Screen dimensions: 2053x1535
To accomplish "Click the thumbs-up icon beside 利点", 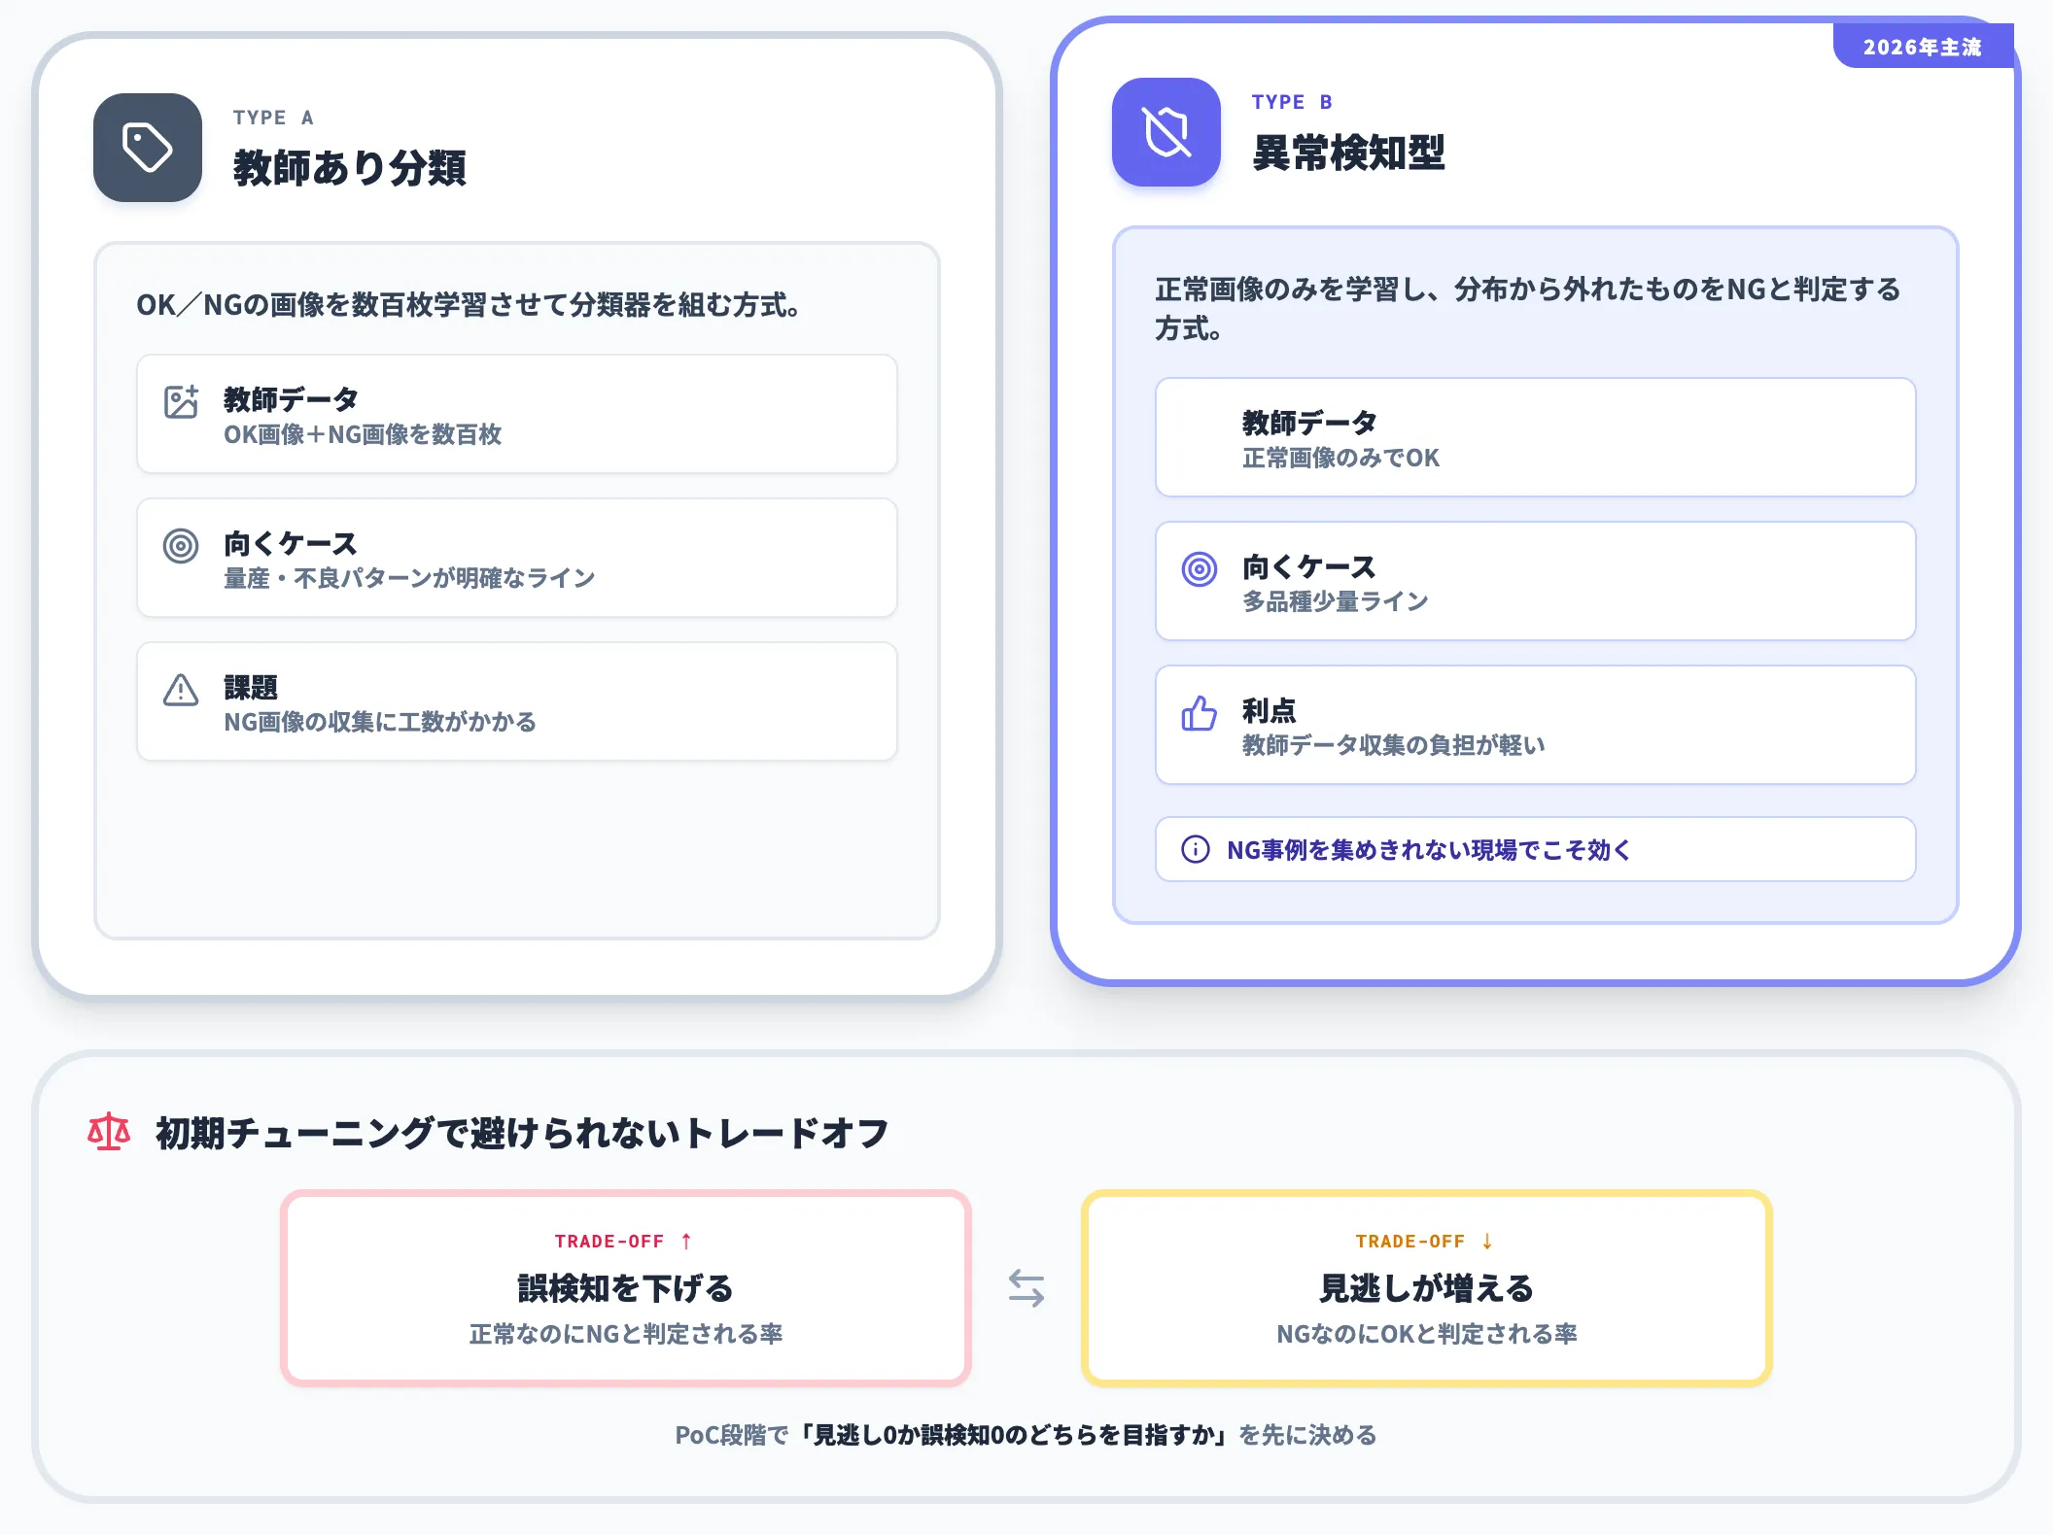I will pyautogui.click(x=1200, y=713).
